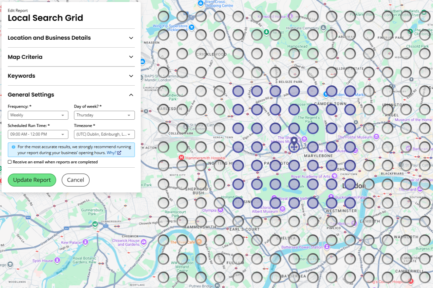Click the Kew Palace map marker
Image resolution: width=433 pixels, height=288 pixels.
[86, 242]
